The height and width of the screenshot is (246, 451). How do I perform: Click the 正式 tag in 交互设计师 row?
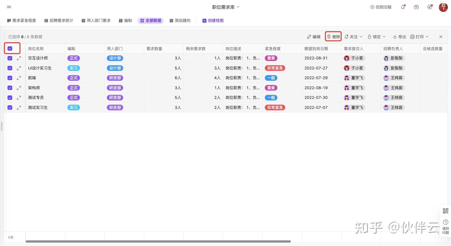coord(74,58)
